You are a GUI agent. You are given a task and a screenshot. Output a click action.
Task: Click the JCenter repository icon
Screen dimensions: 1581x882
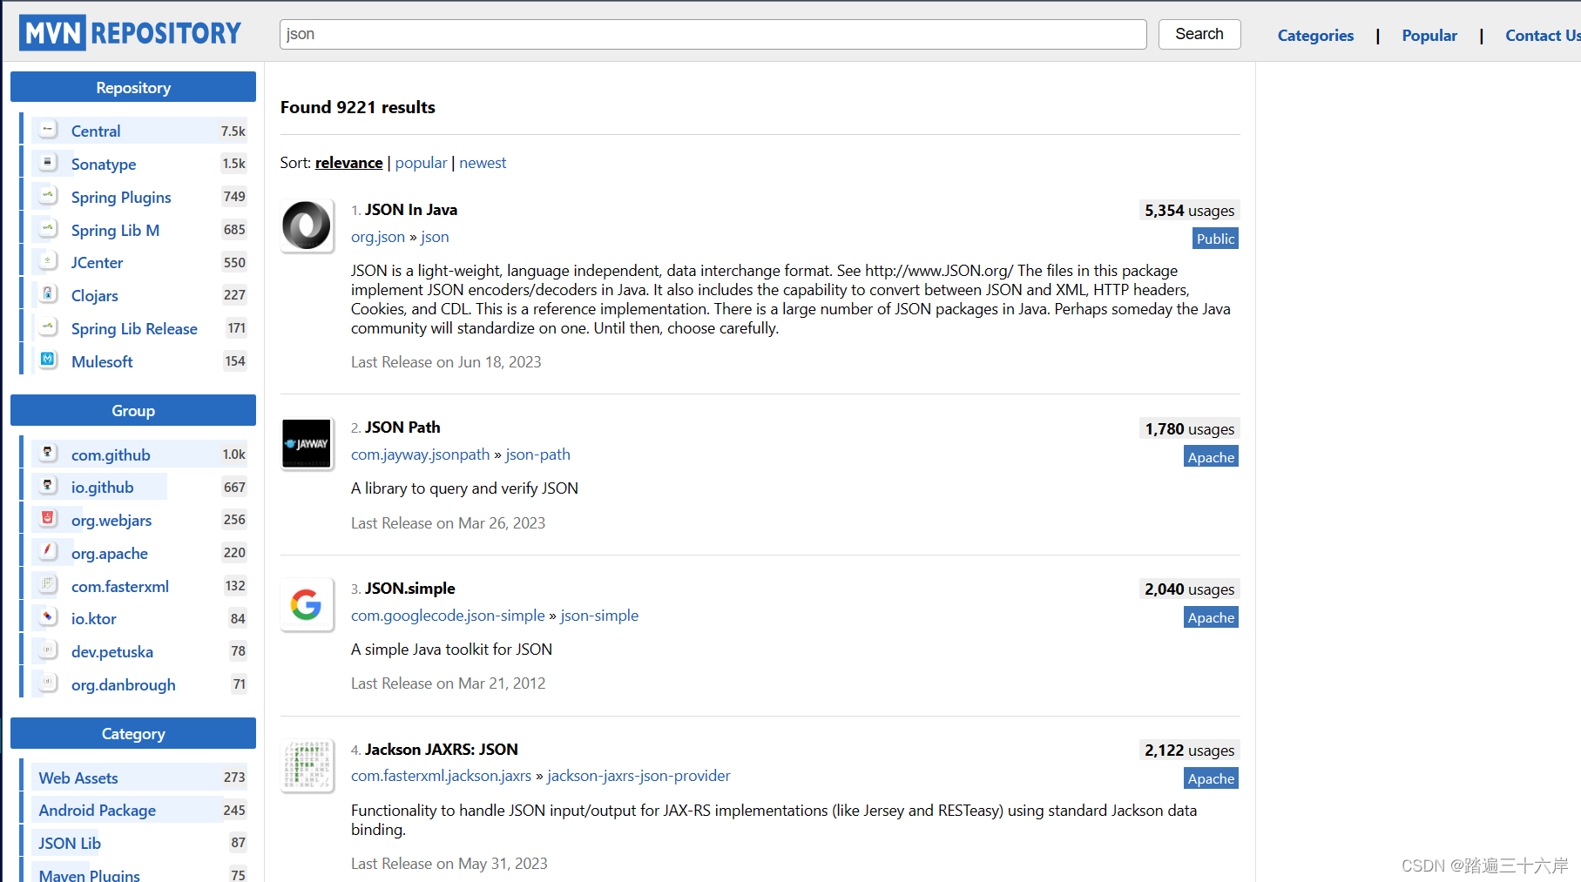[48, 261]
